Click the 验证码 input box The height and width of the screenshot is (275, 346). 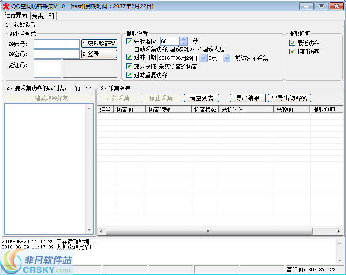[x=48, y=69]
